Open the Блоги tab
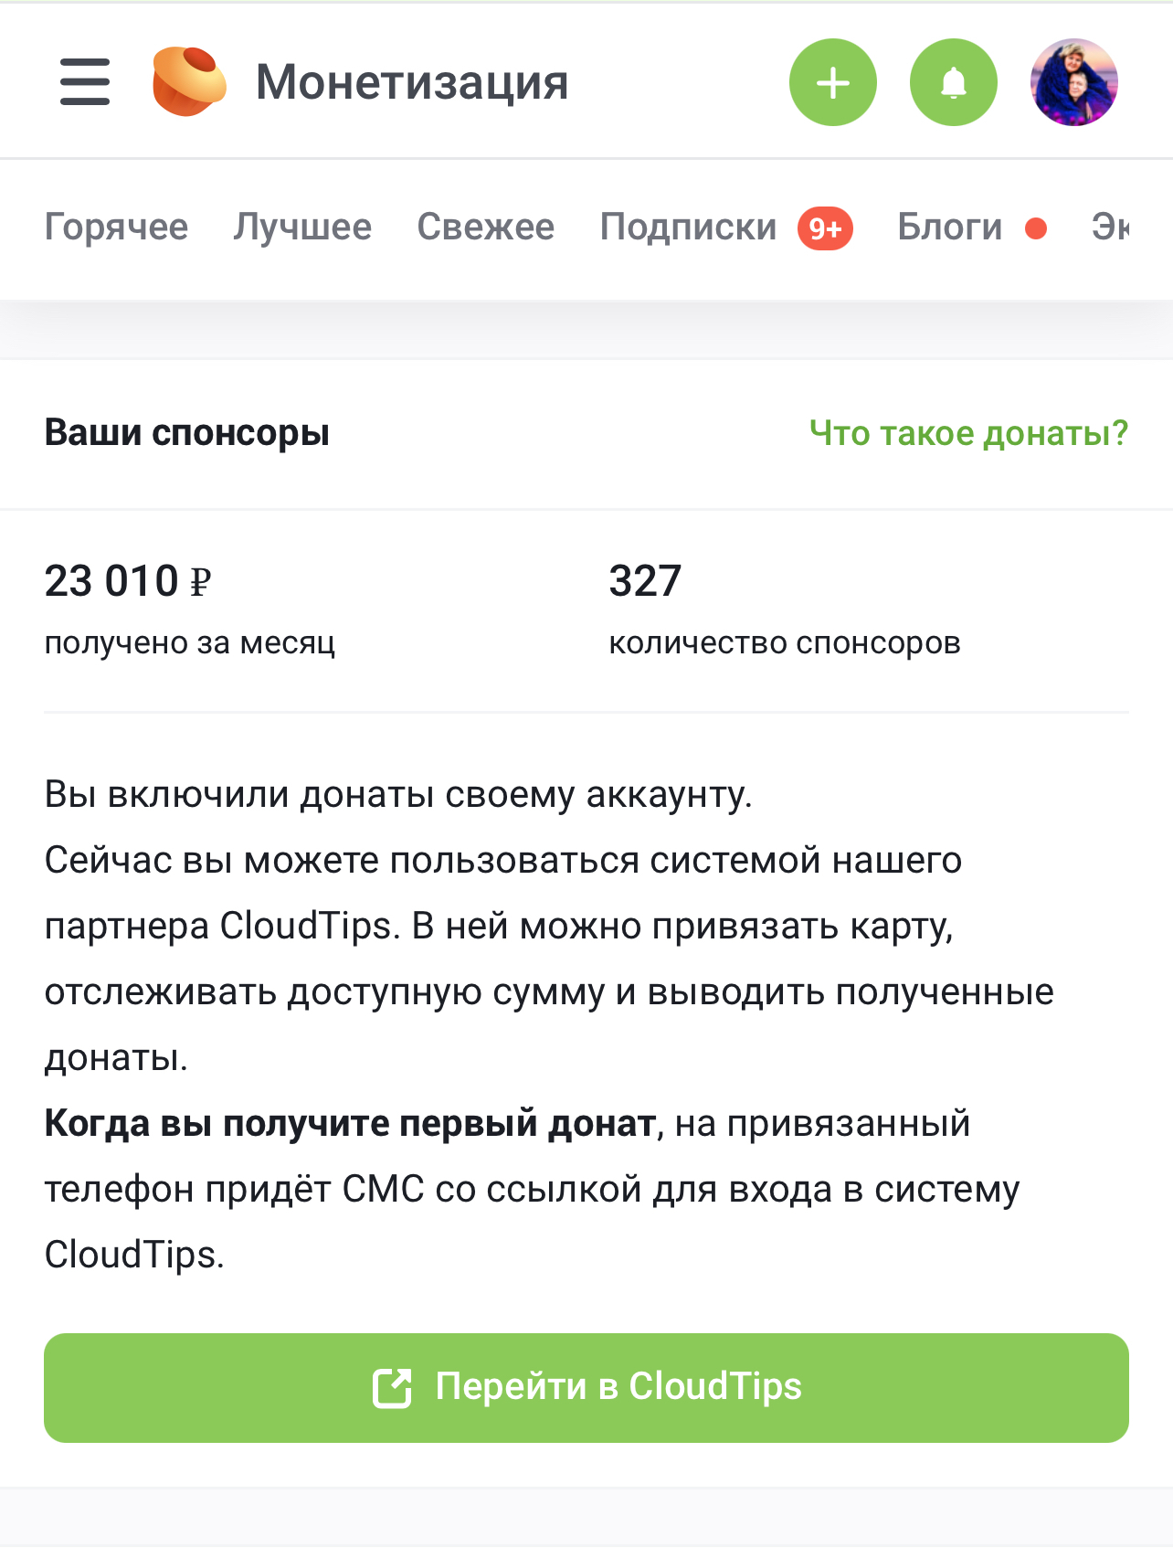This screenshot has width=1173, height=1558. pos(950,227)
